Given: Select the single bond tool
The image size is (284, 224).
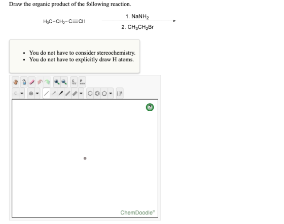Looking at the screenshot, I should (46, 94).
